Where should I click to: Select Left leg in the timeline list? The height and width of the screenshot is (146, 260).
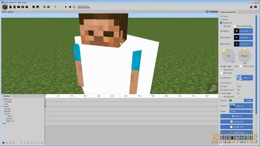[7, 109]
